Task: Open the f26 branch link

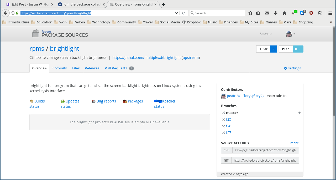Action: point(229,126)
